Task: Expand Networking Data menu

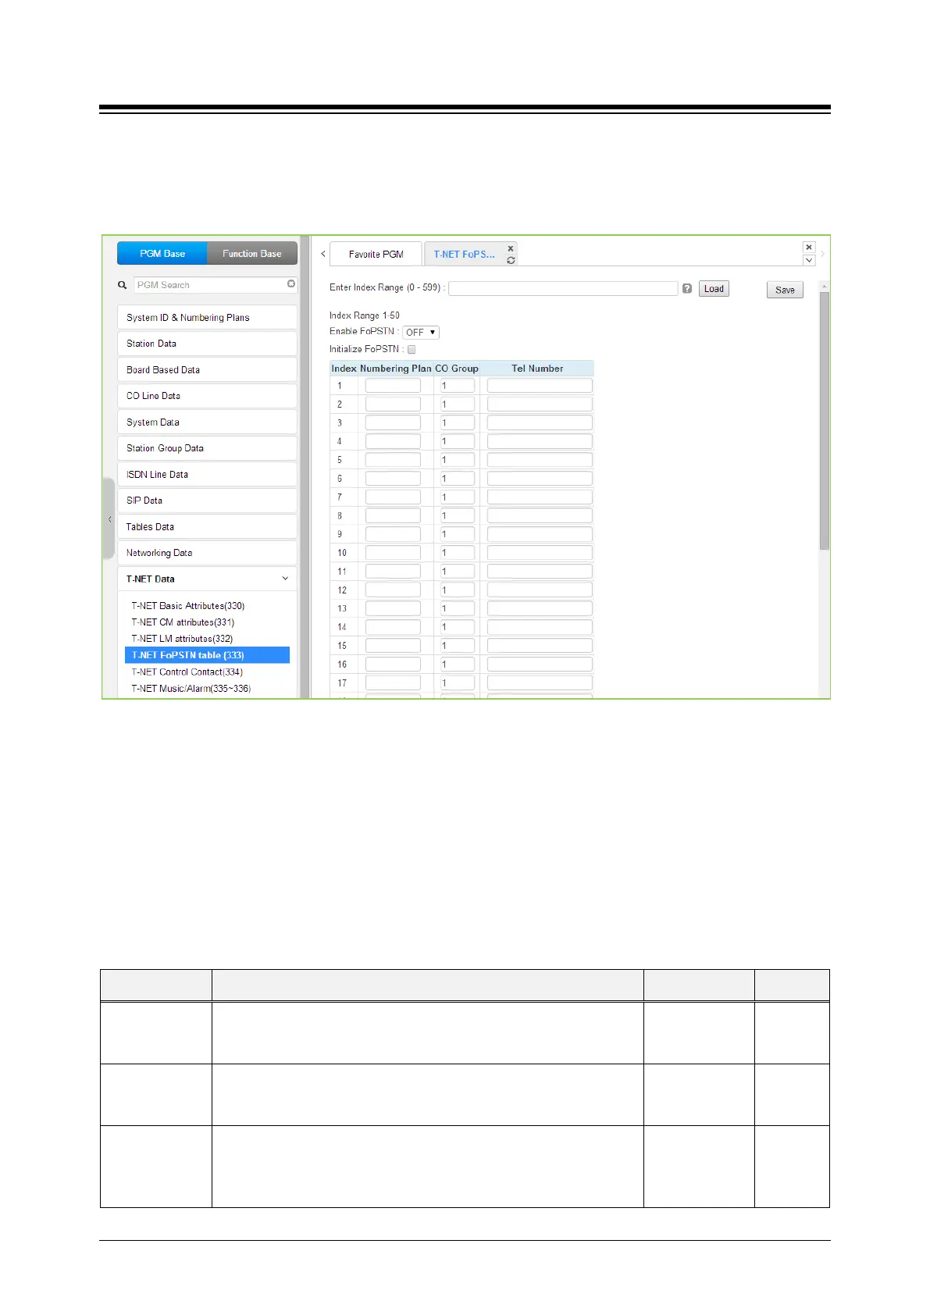Action: pos(207,553)
